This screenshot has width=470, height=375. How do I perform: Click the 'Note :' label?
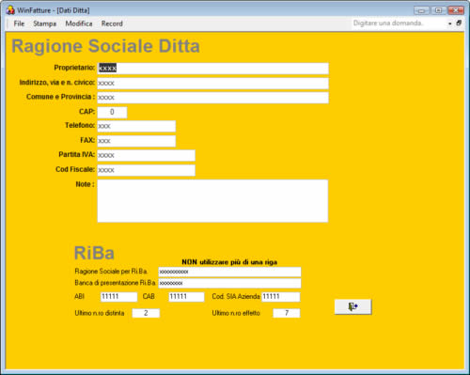(x=85, y=184)
